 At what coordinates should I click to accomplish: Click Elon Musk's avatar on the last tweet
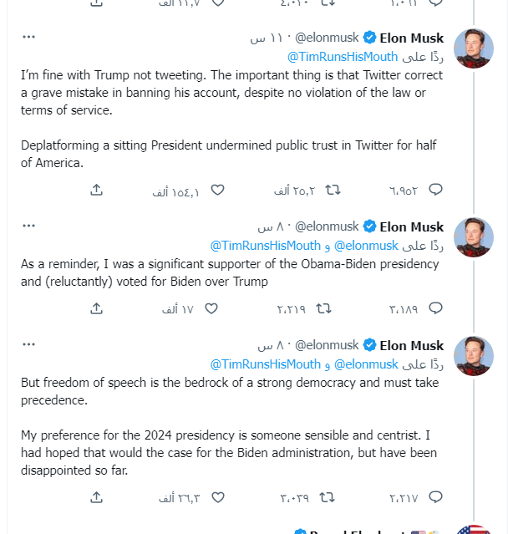pyautogui.click(x=473, y=356)
